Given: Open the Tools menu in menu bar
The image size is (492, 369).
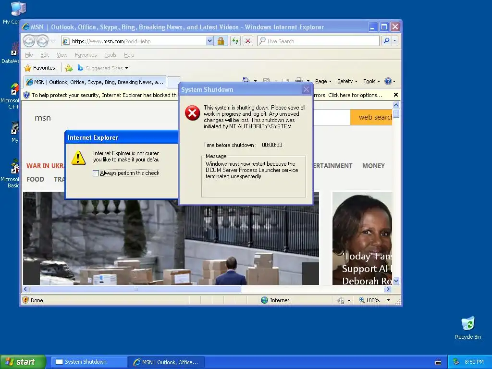Looking at the screenshot, I should [110, 55].
